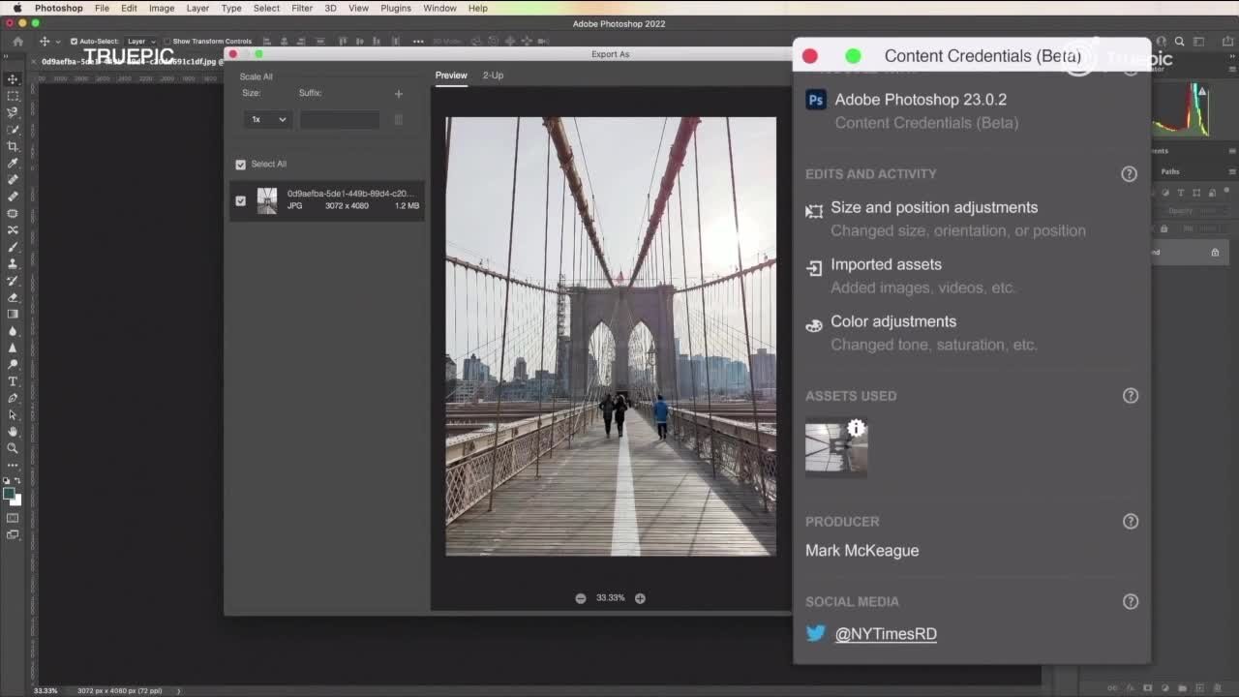Open the Plugins menu
This screenshot has width=1239, height=697.
[x=396, y=8]
